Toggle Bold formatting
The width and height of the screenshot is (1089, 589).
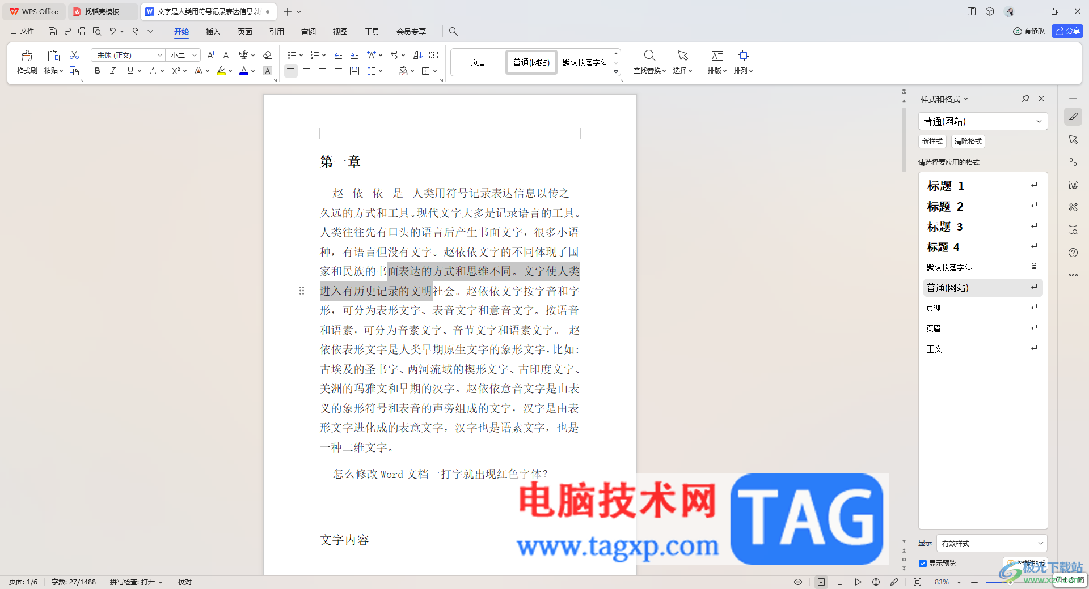(98, 71)
